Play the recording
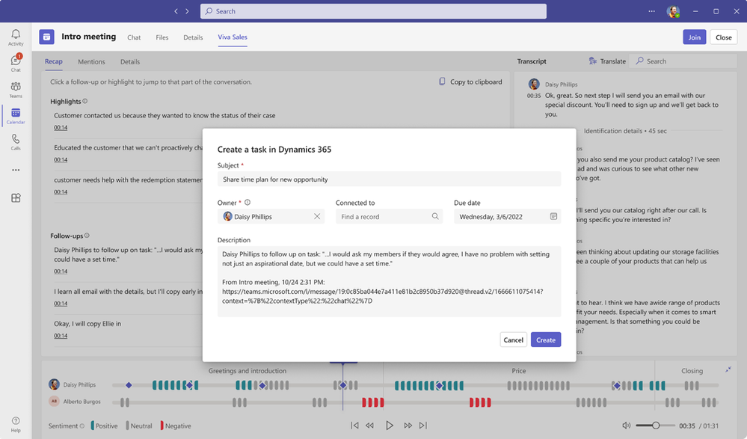 [x=390, y=426]
